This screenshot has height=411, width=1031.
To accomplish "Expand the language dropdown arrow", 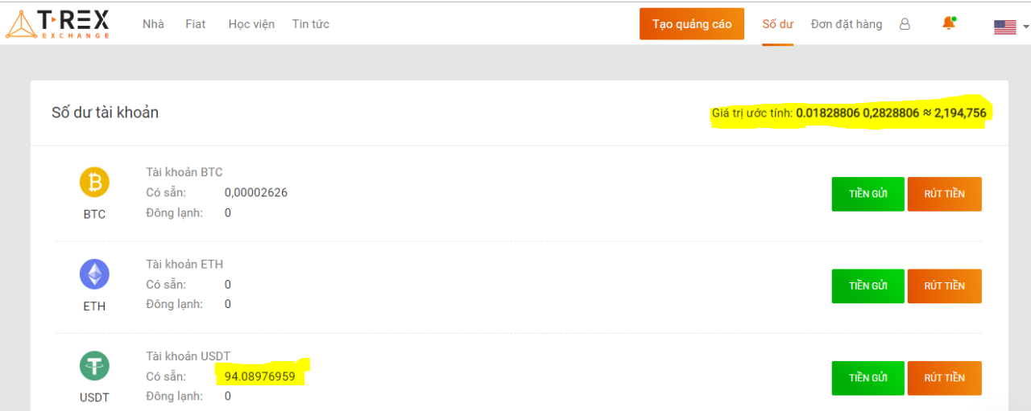I will coord(1025,27).
